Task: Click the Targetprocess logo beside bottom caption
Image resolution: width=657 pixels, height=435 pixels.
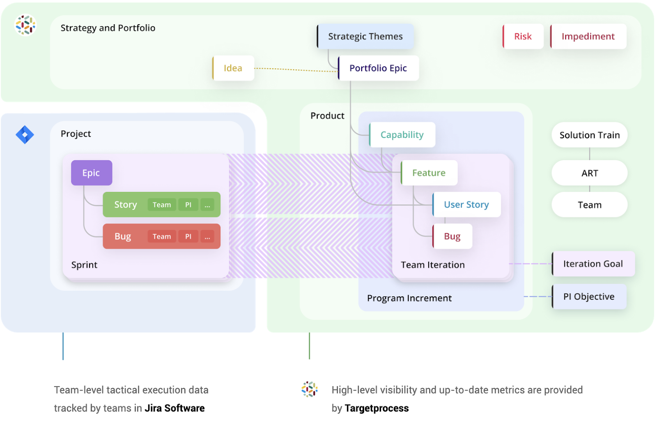Action: coord(310,389)
